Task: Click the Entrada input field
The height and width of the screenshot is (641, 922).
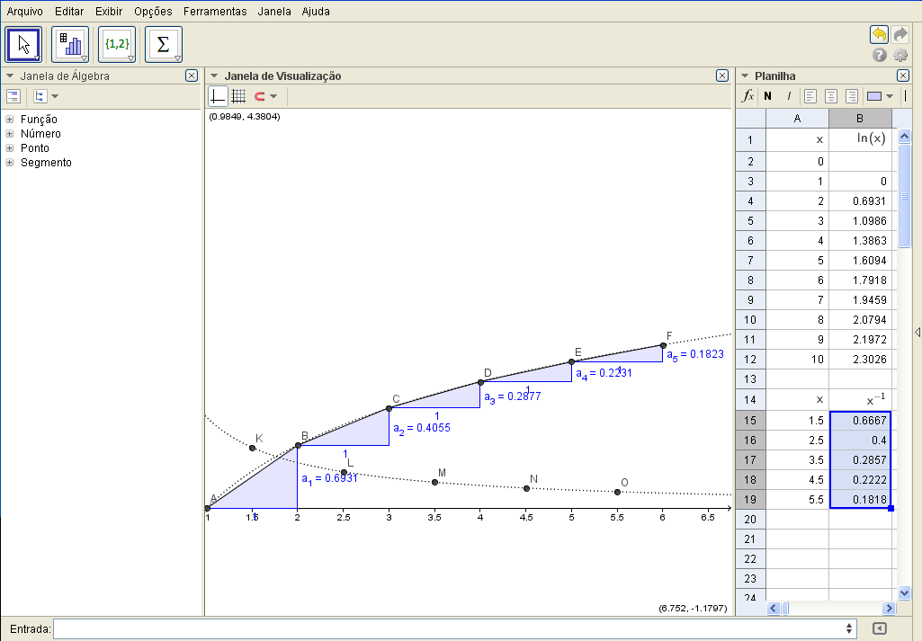Action: coord(454,628)
